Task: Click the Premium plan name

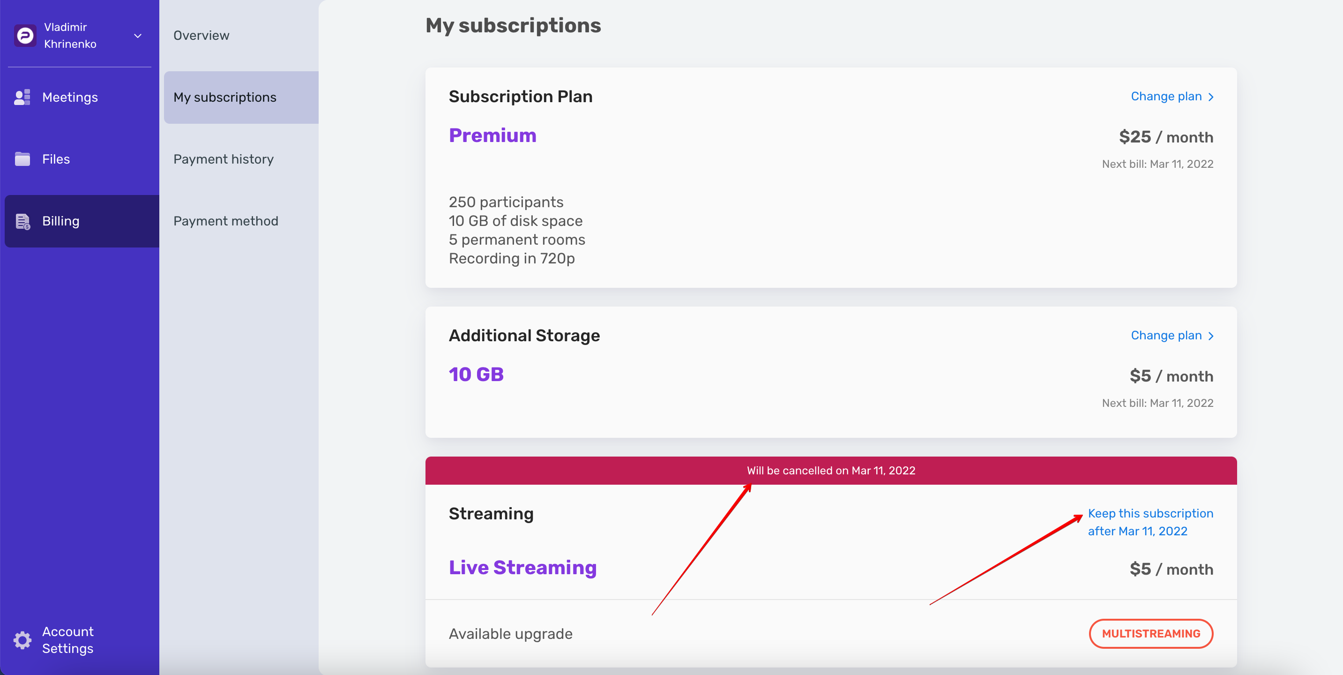Action: tap(492, 135)
